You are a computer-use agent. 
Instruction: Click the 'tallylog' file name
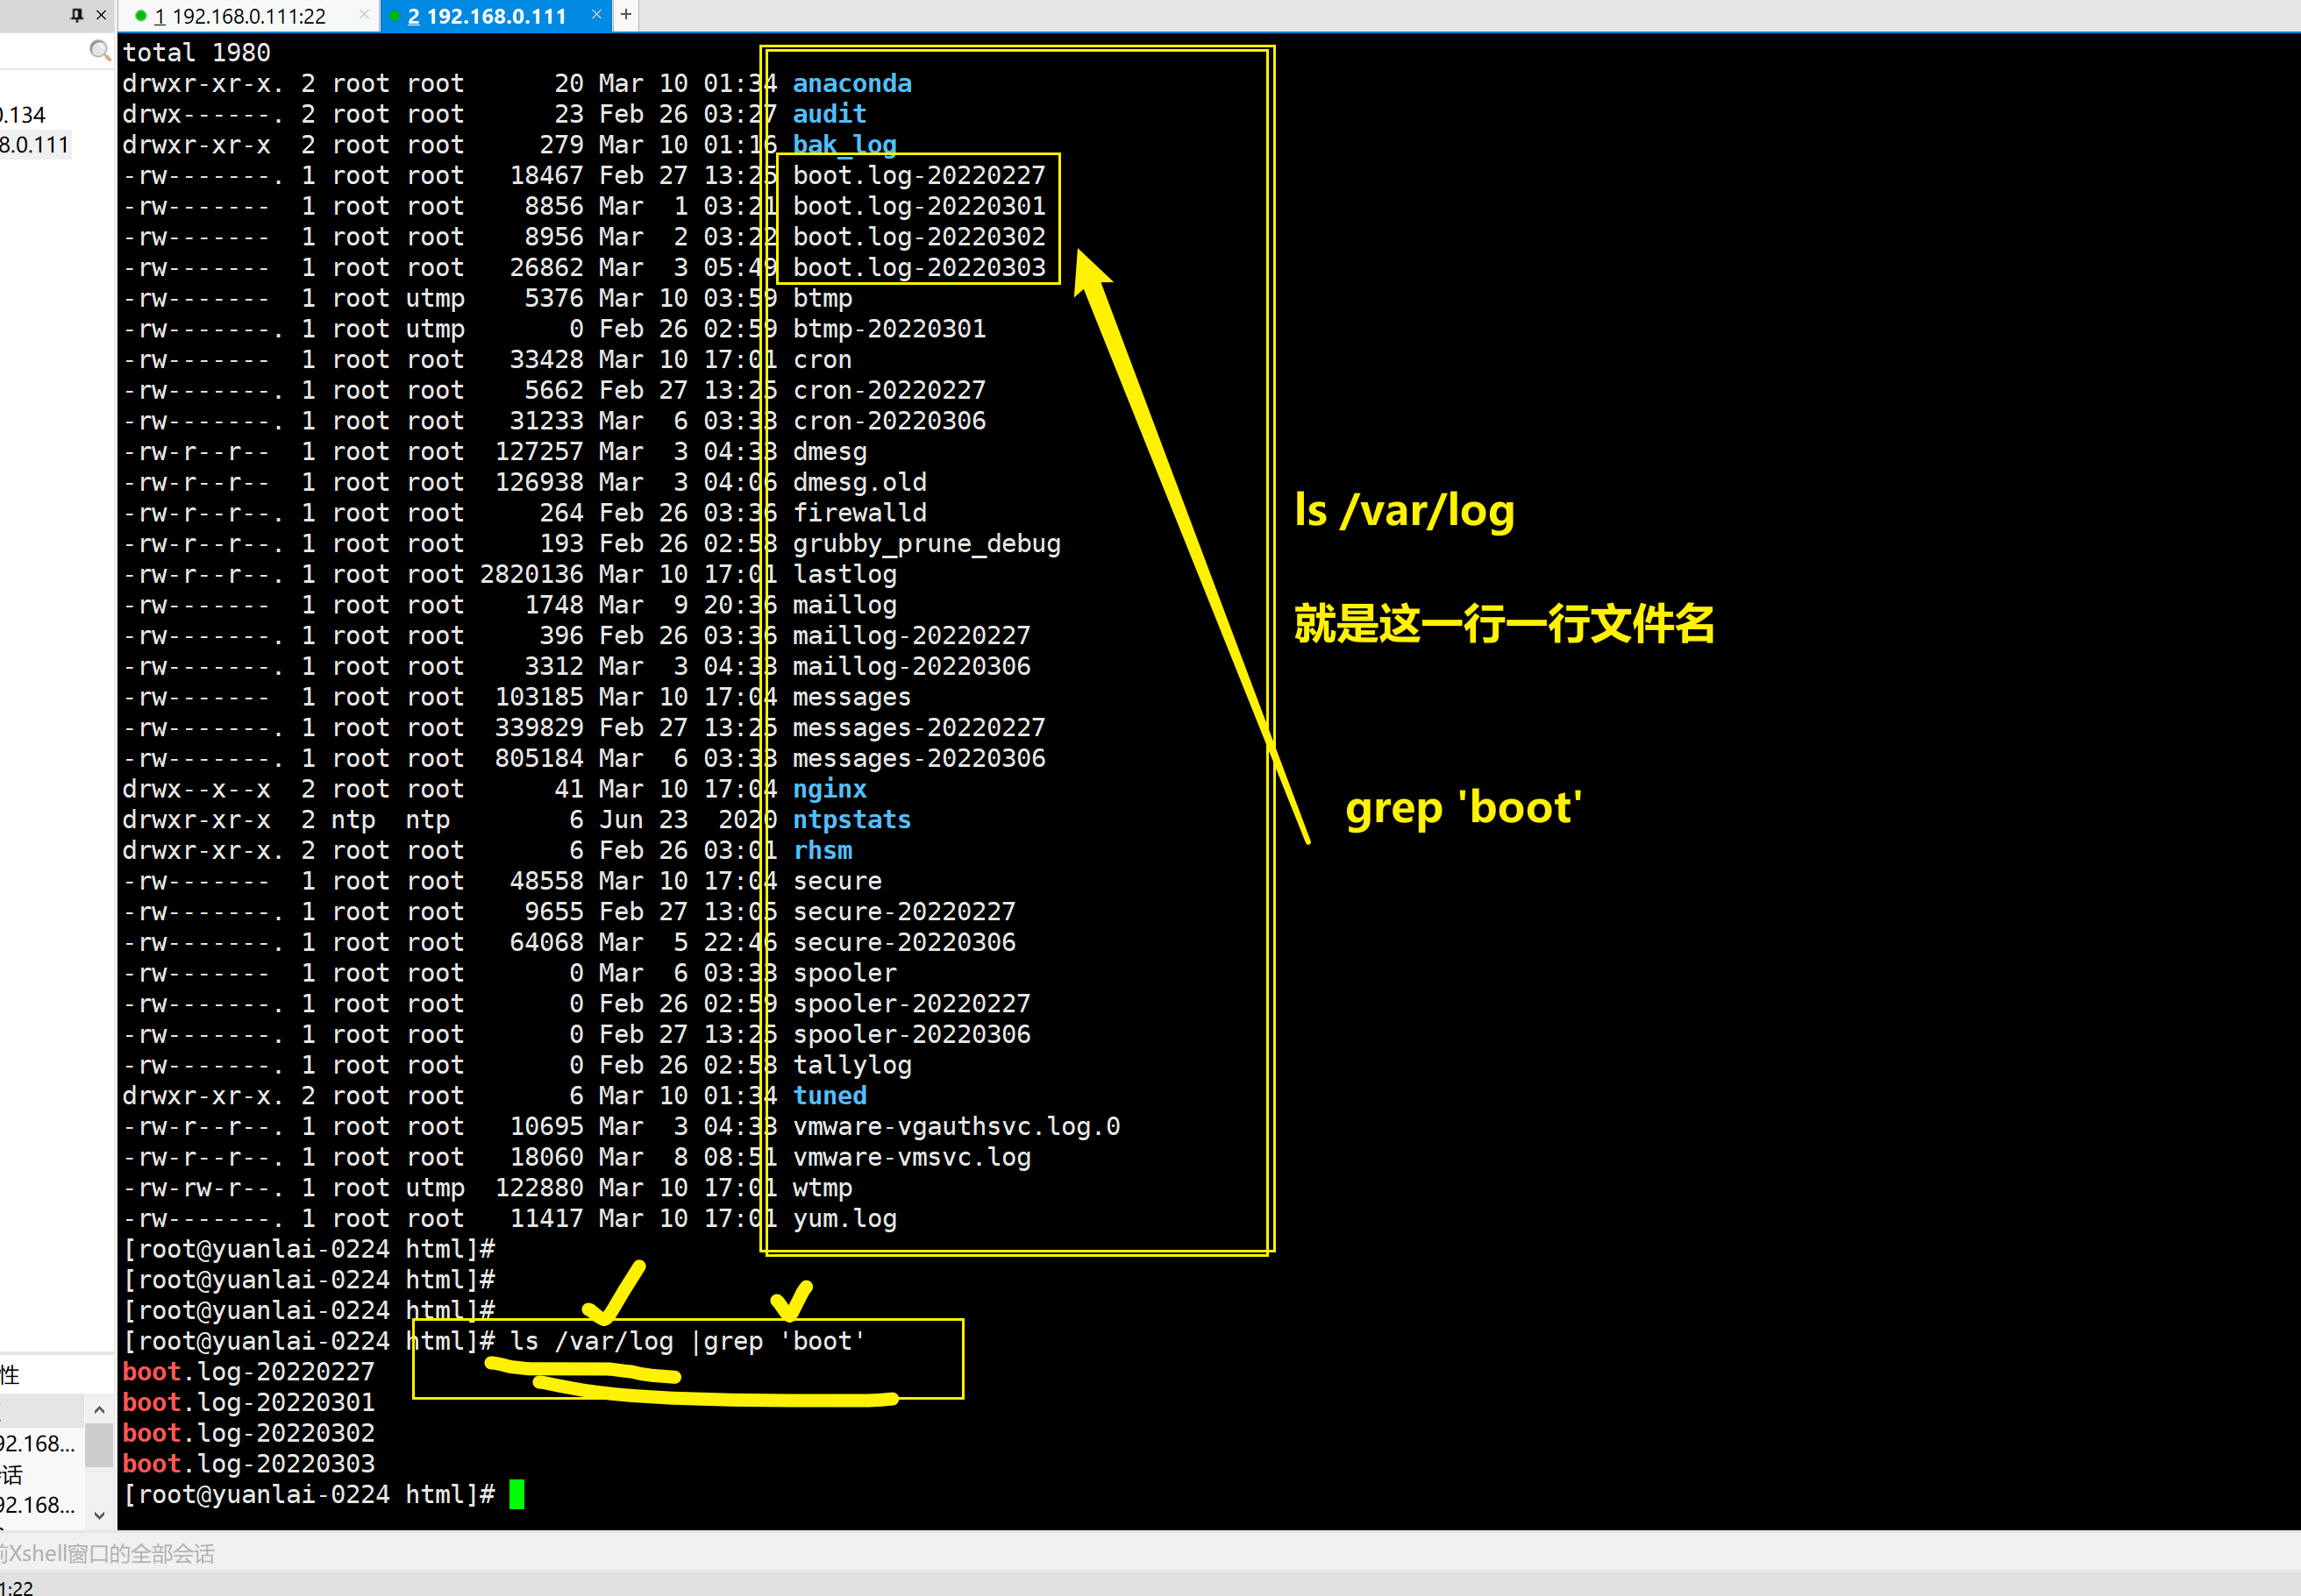(852, 1065)
